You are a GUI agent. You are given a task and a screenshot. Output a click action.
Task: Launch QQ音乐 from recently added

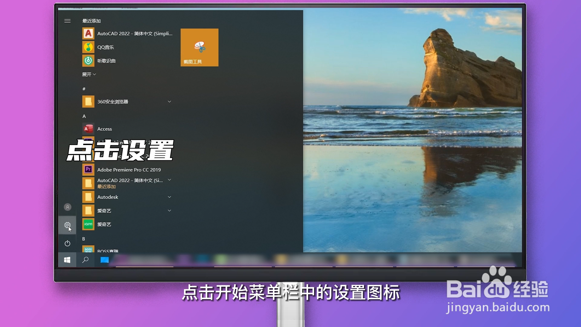point(105,47)
